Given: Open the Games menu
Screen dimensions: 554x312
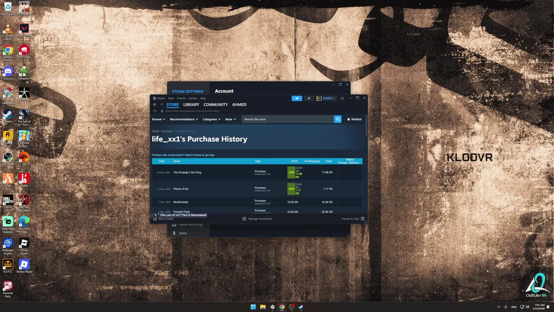Looking at the screenshot, I should (193, 98).
